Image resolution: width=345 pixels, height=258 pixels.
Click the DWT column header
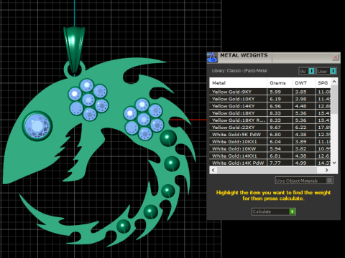tap(303, 83)
